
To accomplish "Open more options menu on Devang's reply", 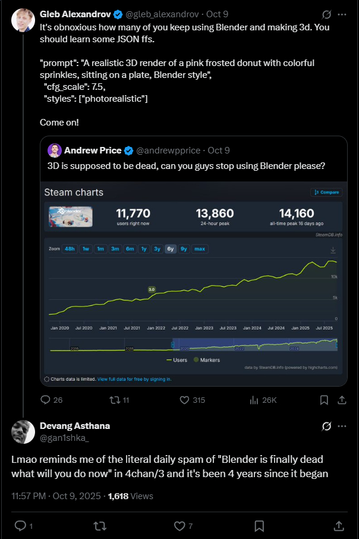I will point(342,426).
